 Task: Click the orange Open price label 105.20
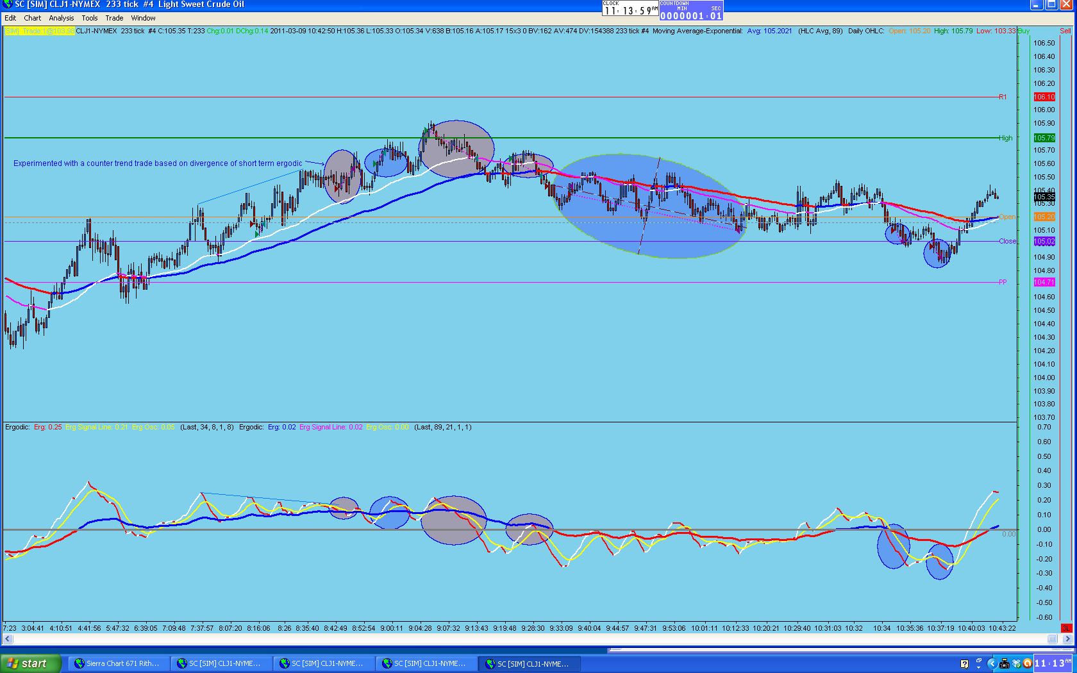tap(1044, 217)
